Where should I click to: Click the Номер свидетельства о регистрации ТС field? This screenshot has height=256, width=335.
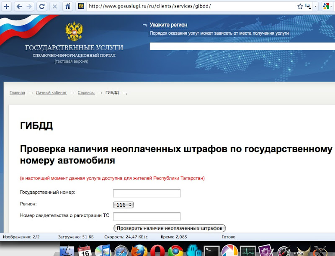(147, 217)
